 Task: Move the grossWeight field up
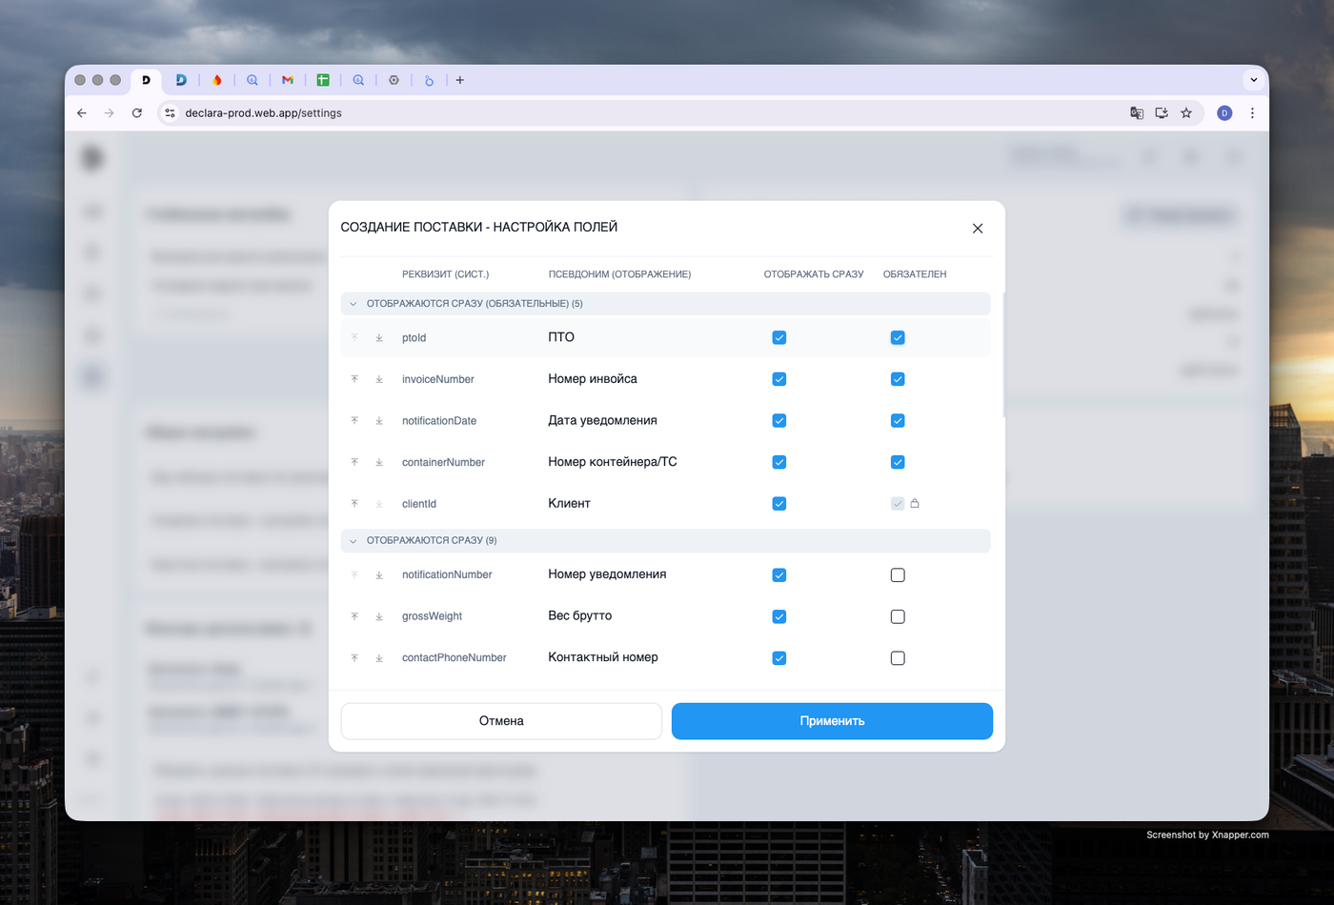(x=354, y=616)
